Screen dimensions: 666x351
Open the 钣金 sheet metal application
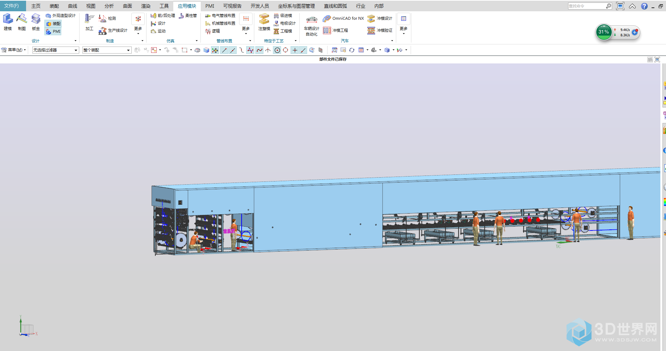tap(36, 22)
